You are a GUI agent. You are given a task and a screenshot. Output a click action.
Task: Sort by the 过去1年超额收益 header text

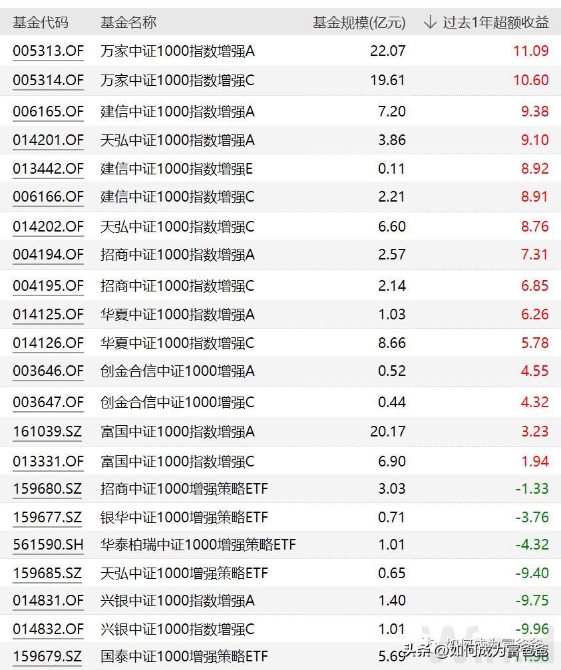pyautogui.click(x=496, y=22)
